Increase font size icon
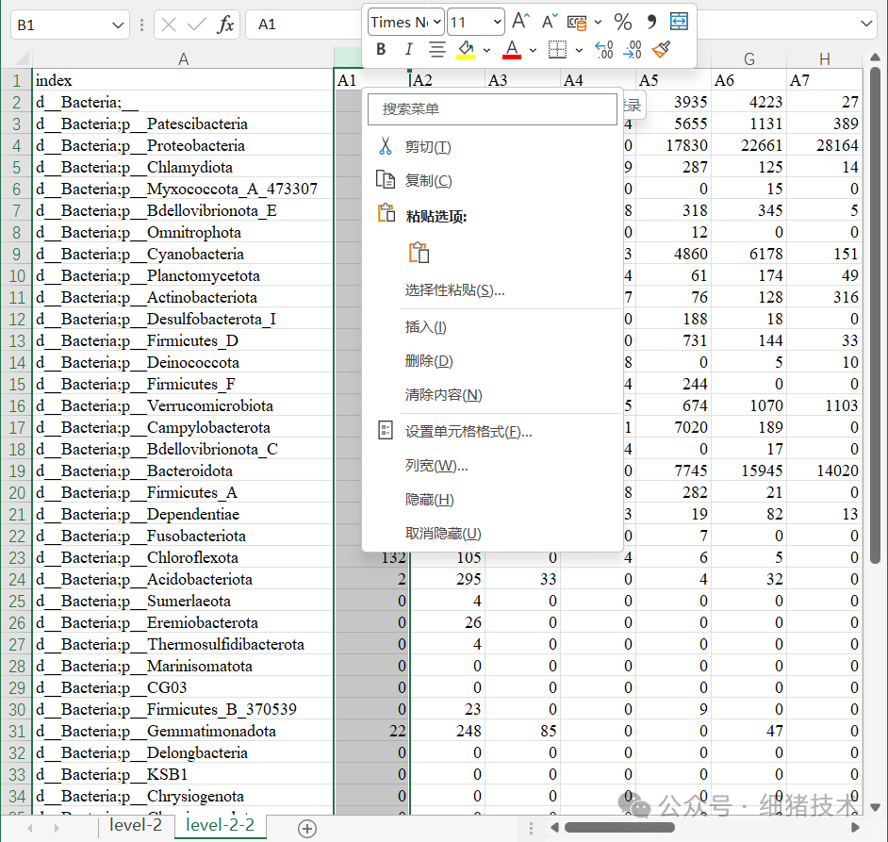The width and height of the screenshot is (888, 842). 520,22
